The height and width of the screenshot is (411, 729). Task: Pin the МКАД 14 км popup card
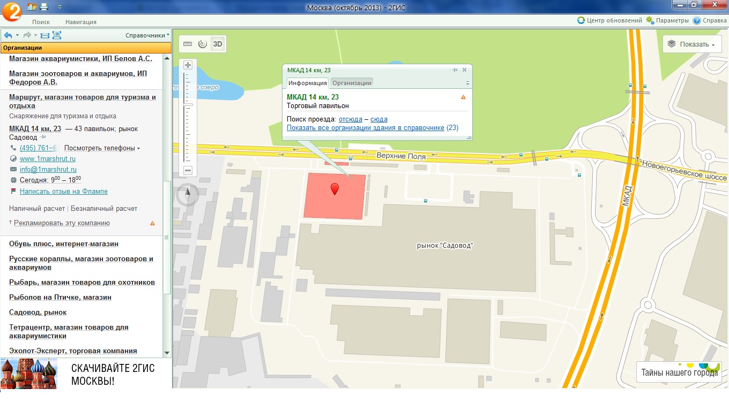[x=455, y=70]
